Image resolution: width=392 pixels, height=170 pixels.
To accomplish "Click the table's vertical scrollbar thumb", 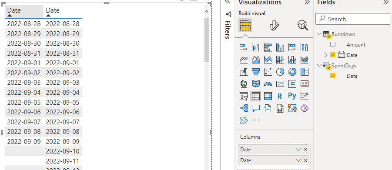I will click(x=207, y=40).
